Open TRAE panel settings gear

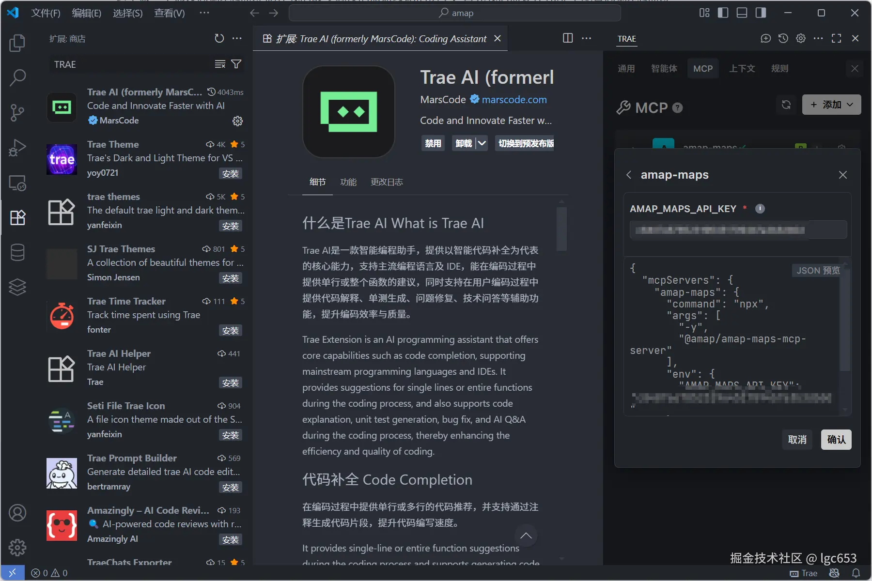click(x=801, y=38)
